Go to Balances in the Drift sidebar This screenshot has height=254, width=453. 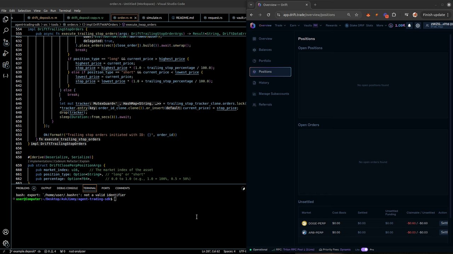tap(265, 50)
